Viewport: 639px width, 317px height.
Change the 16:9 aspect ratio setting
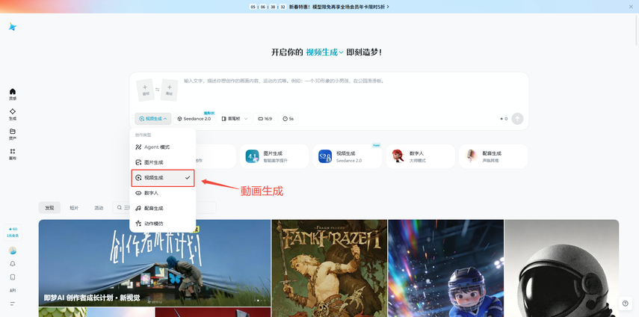(265, 119)
